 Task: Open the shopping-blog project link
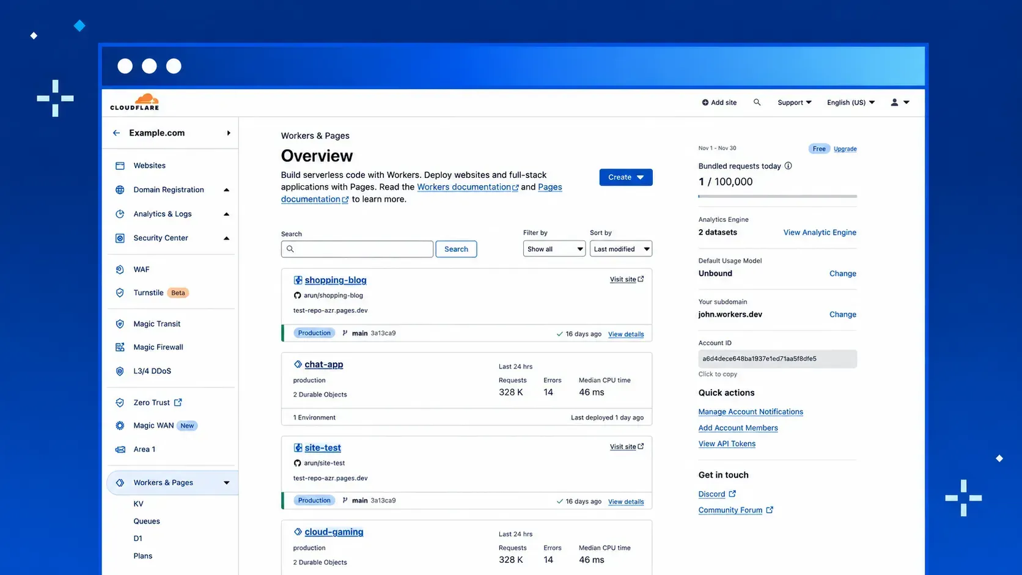(x=336, y=280)
